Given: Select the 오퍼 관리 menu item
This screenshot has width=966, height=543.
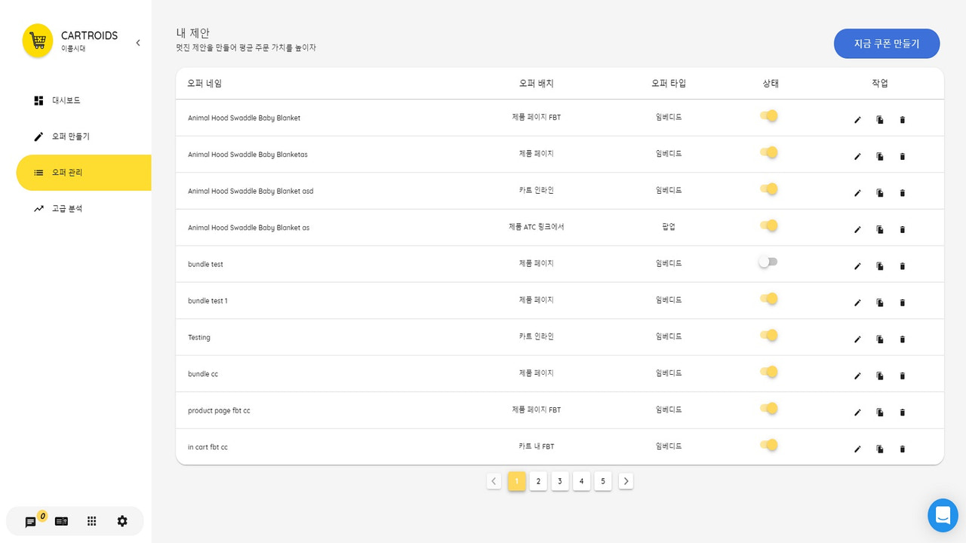Looking at the screenshot, I should pyautogui.click(x=84, y=173).
